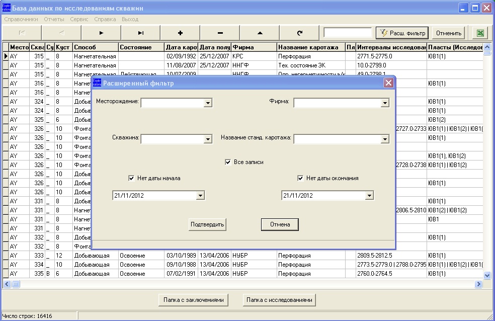Delete record with minus button
This screenshot has height=321, width=495.
(220, 33)
